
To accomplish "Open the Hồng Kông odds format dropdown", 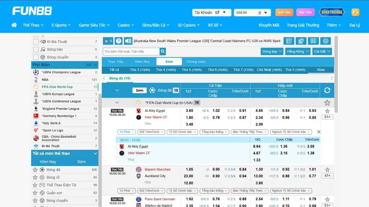I will click(297, 51).
